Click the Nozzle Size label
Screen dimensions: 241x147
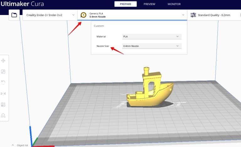pyautogui.click(x=103, y=46)
